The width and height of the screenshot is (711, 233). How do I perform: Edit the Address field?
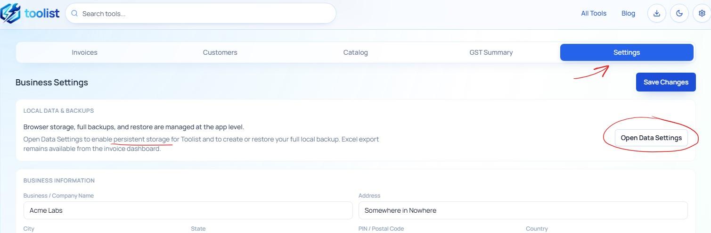pyautogui.click(x=523, y=210)
